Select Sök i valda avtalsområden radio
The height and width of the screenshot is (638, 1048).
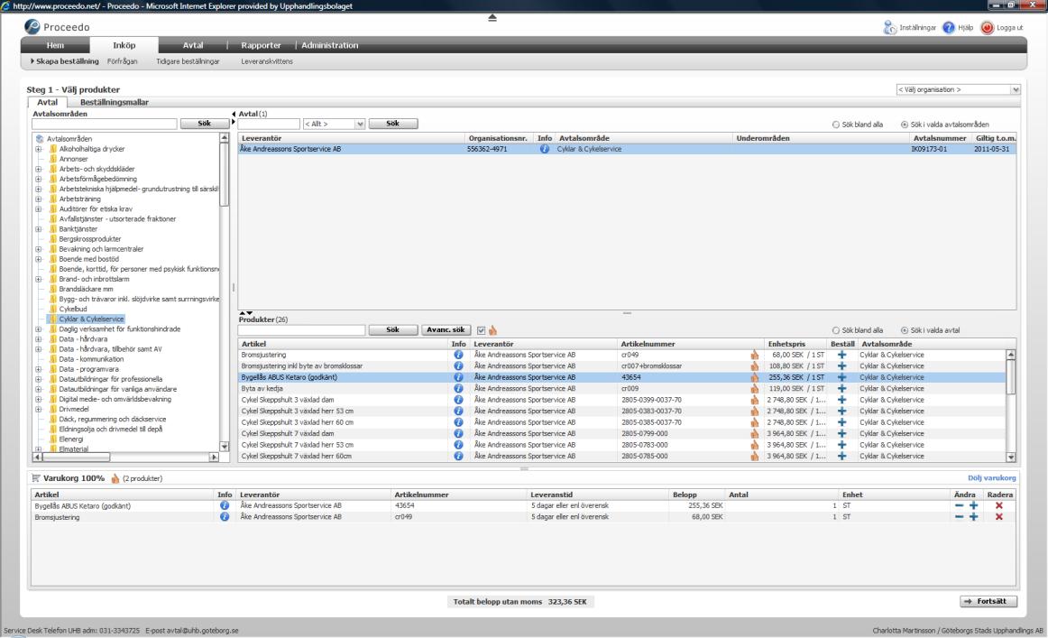click(x=905, y=125)
